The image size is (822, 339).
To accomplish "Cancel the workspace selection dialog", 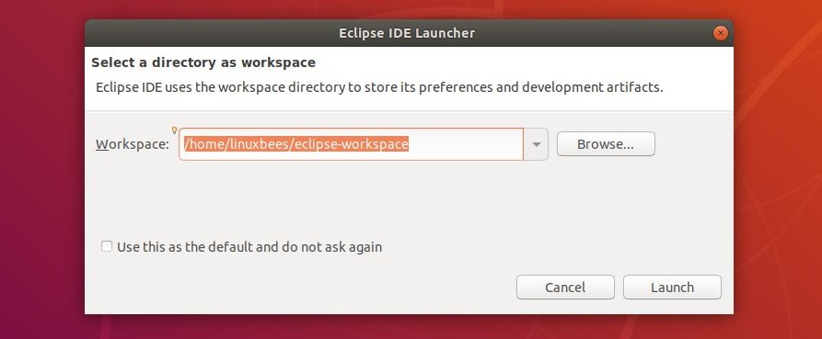I will (565, 288).
